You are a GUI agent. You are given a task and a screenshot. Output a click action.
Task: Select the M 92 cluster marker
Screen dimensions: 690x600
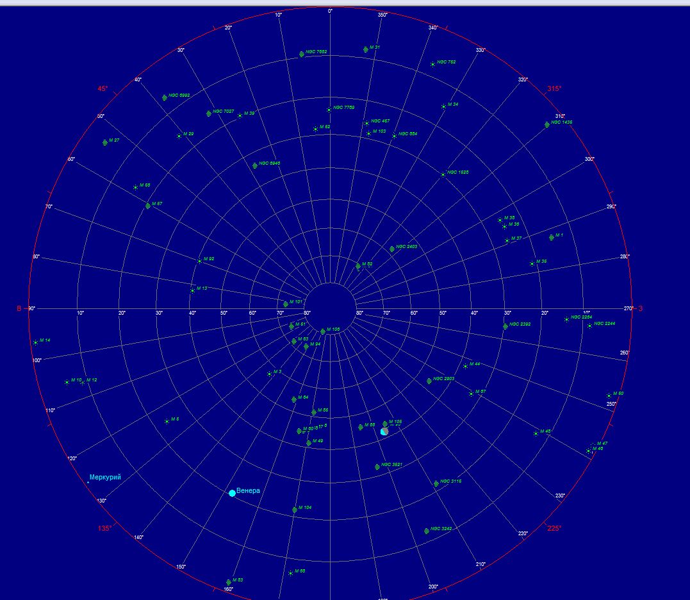coord(199,261)
